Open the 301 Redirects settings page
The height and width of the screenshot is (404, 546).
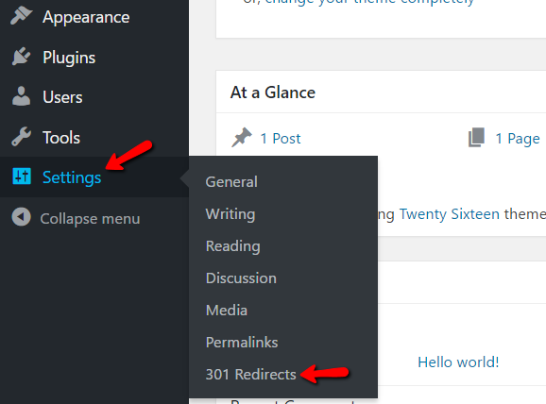[250, 375]
